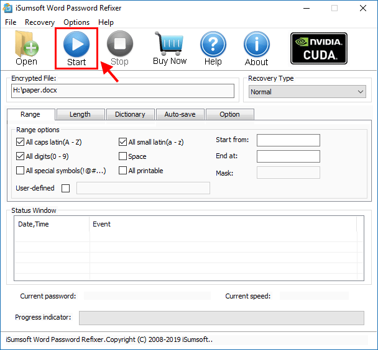The width and height of the screenshot is (378, 350).
Task: Uncheck All caps latin(A - Z)
Action: [20, 142]
